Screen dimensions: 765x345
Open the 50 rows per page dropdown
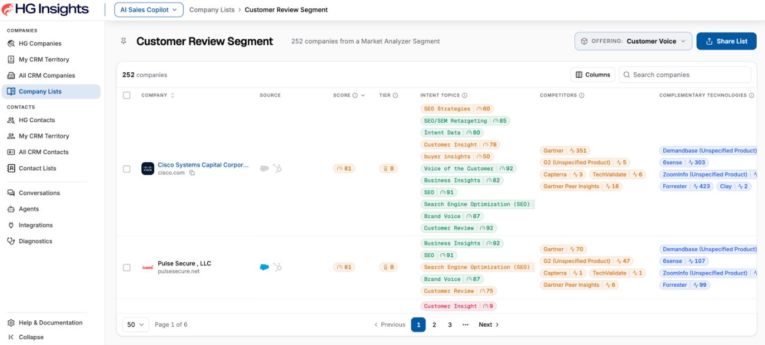pyautogui.click(x=135, y=324)
